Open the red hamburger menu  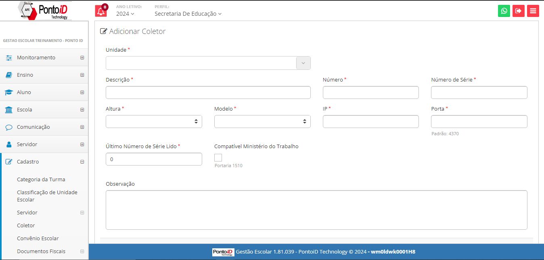pos(533,11)
